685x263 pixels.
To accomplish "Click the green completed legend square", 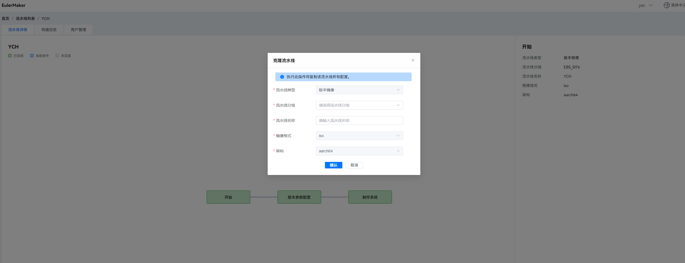I will (x=10, y=56).
